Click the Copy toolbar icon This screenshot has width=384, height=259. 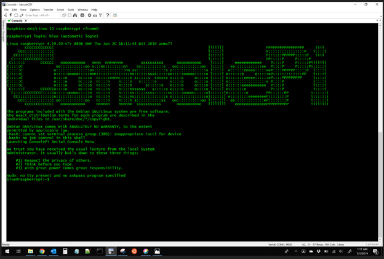point(64,15)
